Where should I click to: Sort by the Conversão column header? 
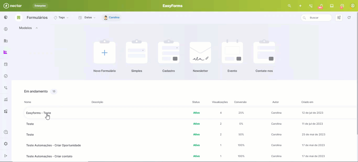click(x=240, y=102)
